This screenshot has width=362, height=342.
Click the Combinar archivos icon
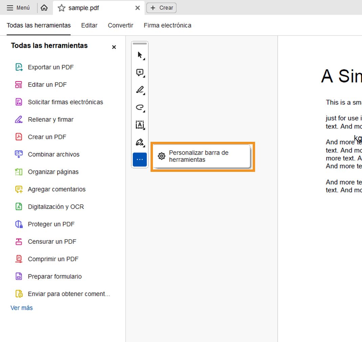point(19,154)
